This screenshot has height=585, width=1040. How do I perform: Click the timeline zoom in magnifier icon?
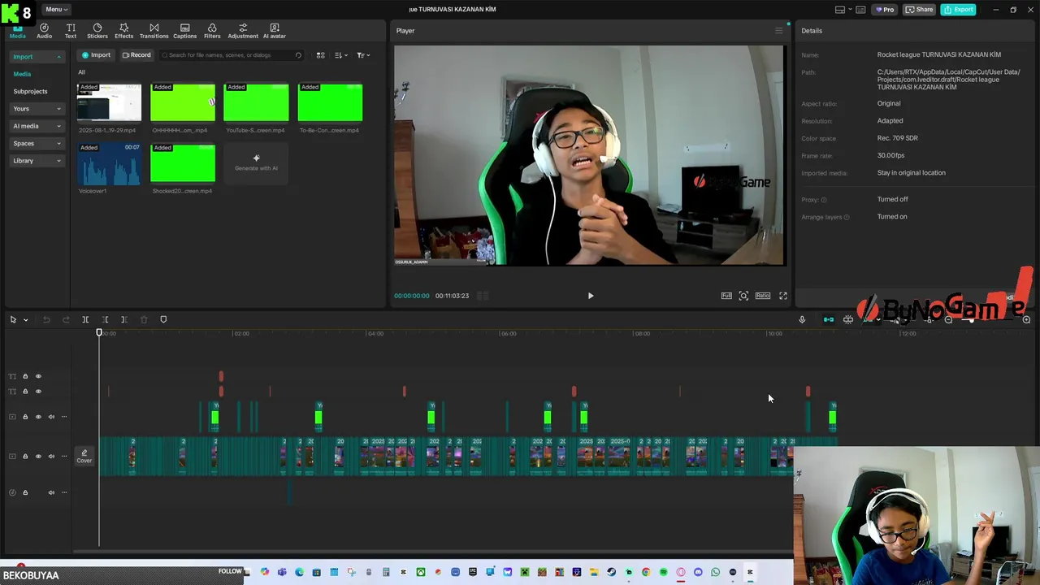(1026, 319)
